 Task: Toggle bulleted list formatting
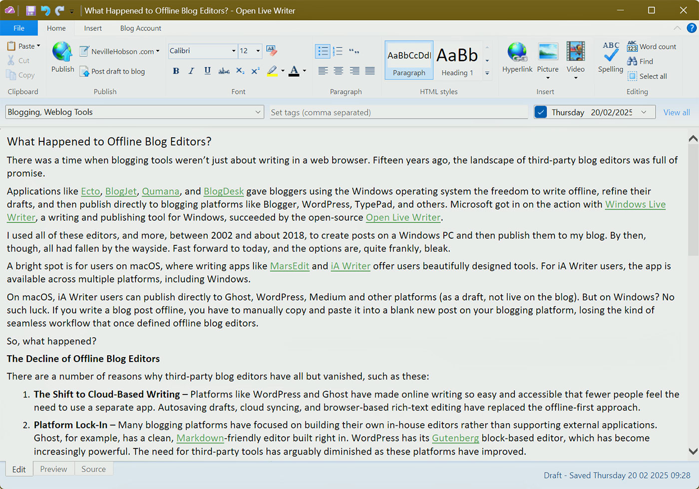click(323, 51)
